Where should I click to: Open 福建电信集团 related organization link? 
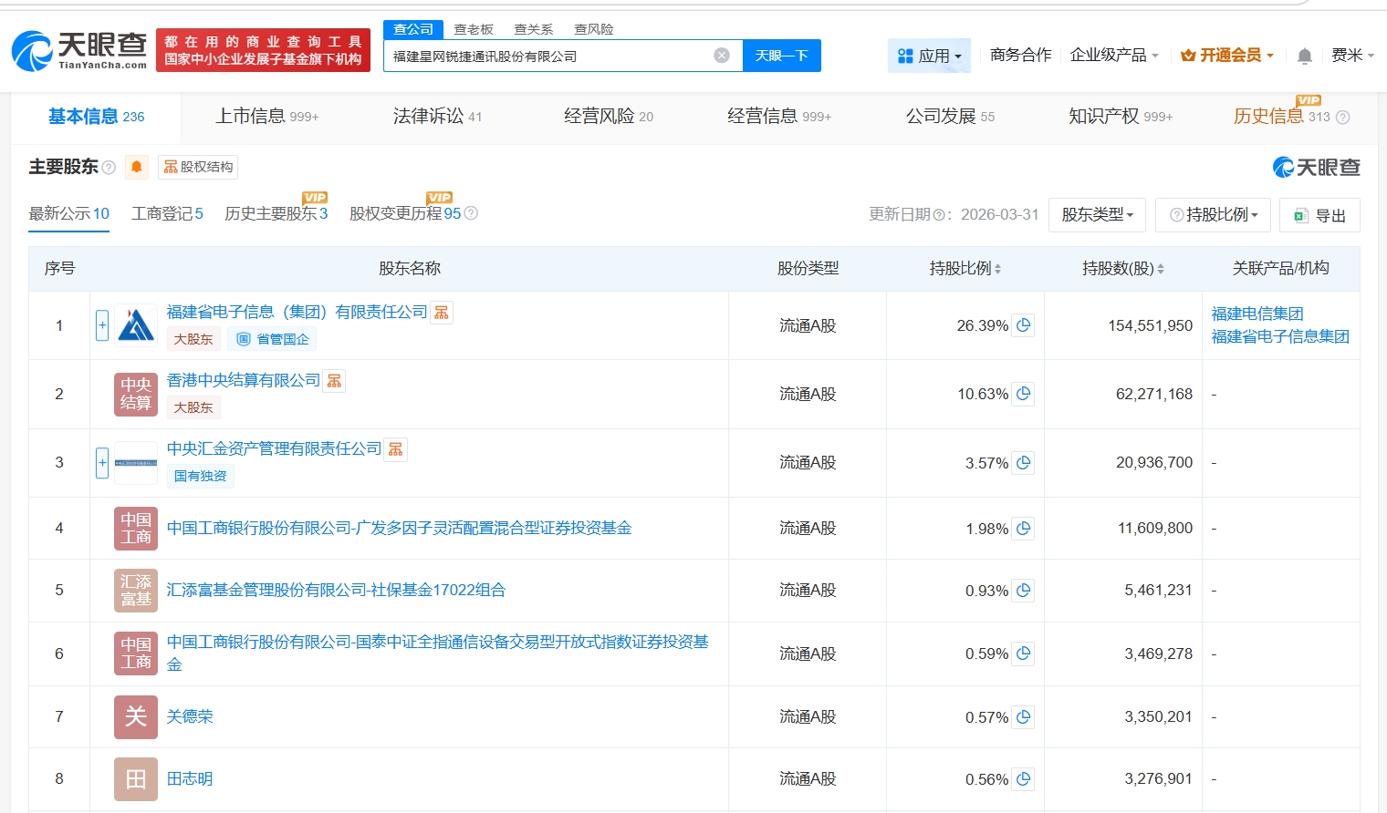pyautogui.click(x=1257, y=314)
